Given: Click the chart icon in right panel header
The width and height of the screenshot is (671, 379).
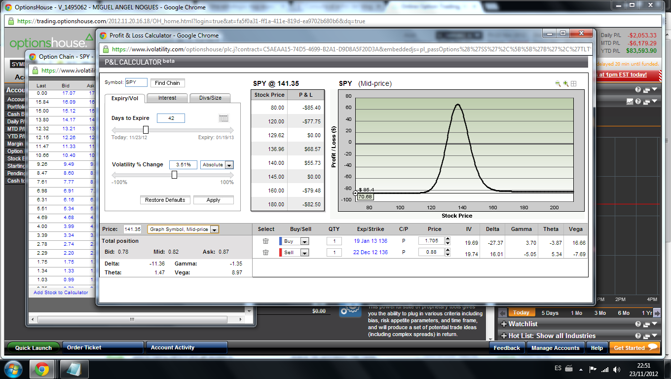Looking at the screenshot, I should pos(630,102).
